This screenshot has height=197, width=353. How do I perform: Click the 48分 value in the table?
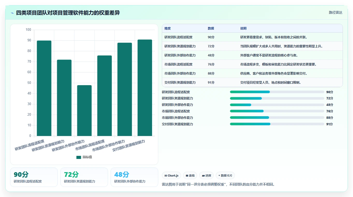(x=211, y=55)
